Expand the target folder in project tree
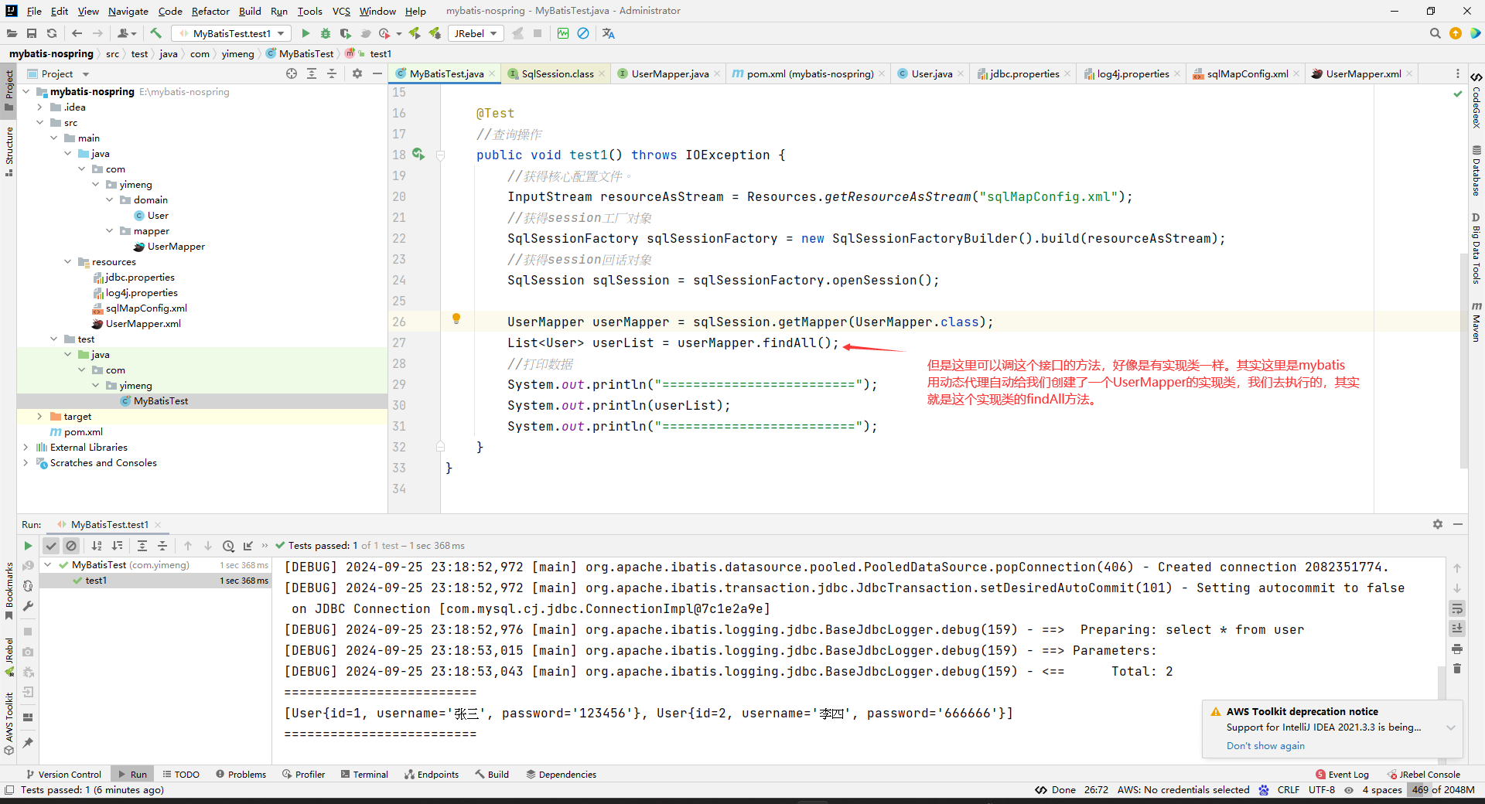This screenshot has height=804, width=1485. pos(39,417)
